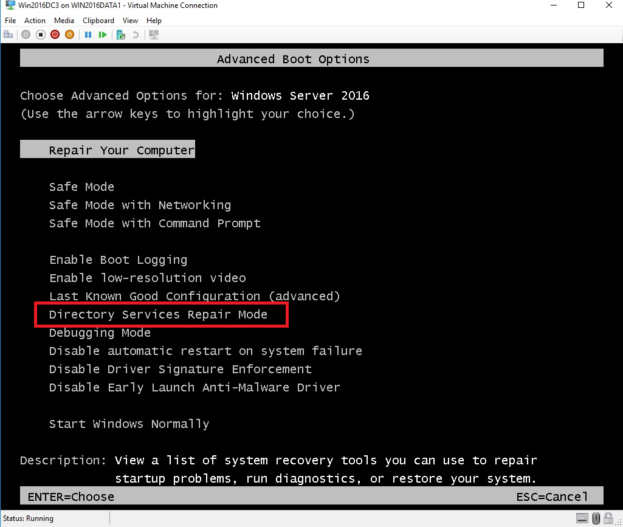The height and width of the screenshot is (527, 623).
Task: Click the VM Connection title bar icon
Action: 10,5
